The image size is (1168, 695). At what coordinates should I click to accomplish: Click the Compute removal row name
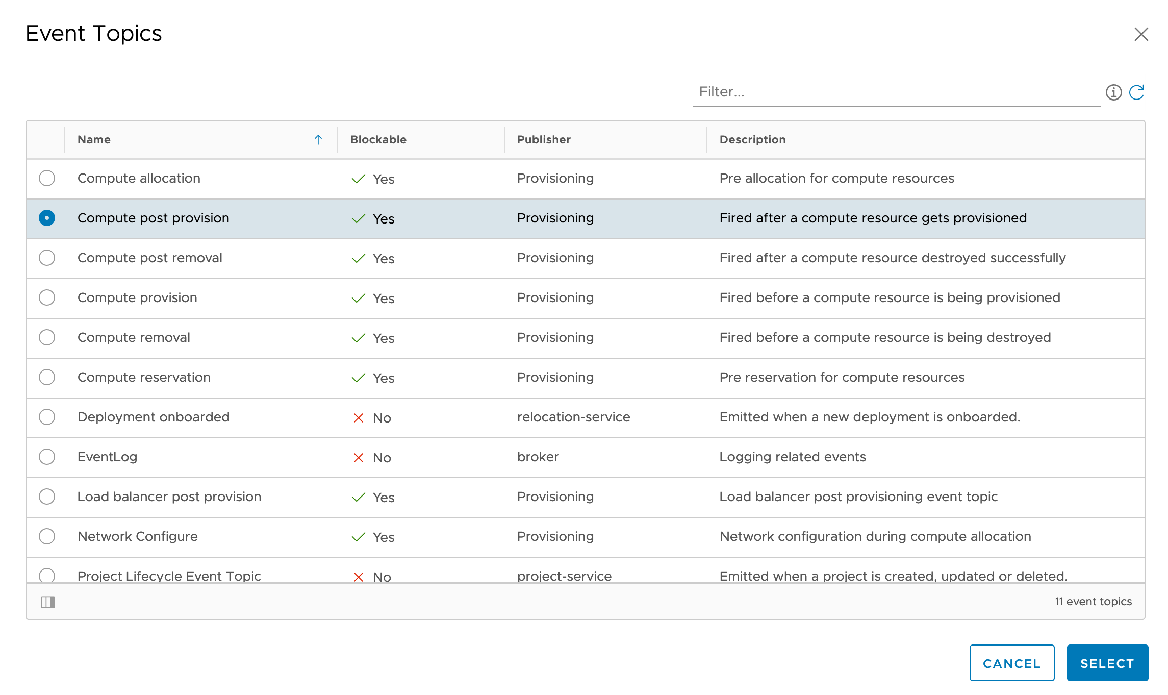134,337
